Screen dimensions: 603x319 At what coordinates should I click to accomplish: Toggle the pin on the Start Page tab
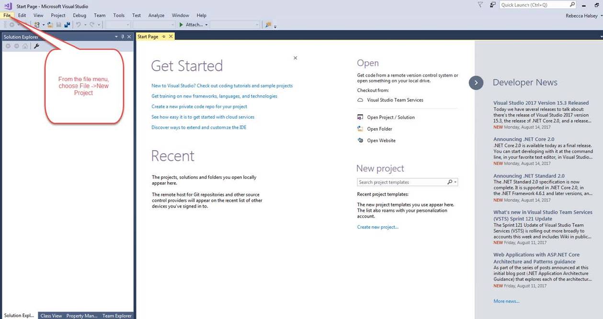(x=164, y=37)
